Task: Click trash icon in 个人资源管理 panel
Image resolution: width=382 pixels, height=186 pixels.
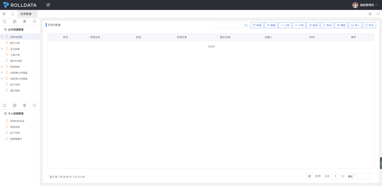Action: point(25,105)
